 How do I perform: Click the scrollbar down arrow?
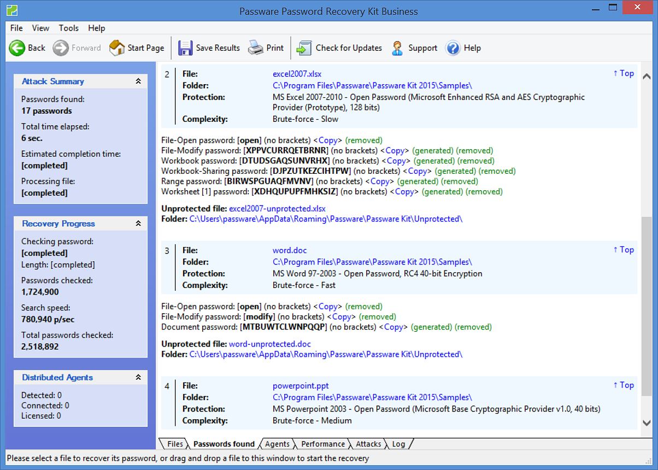[647, 423]
